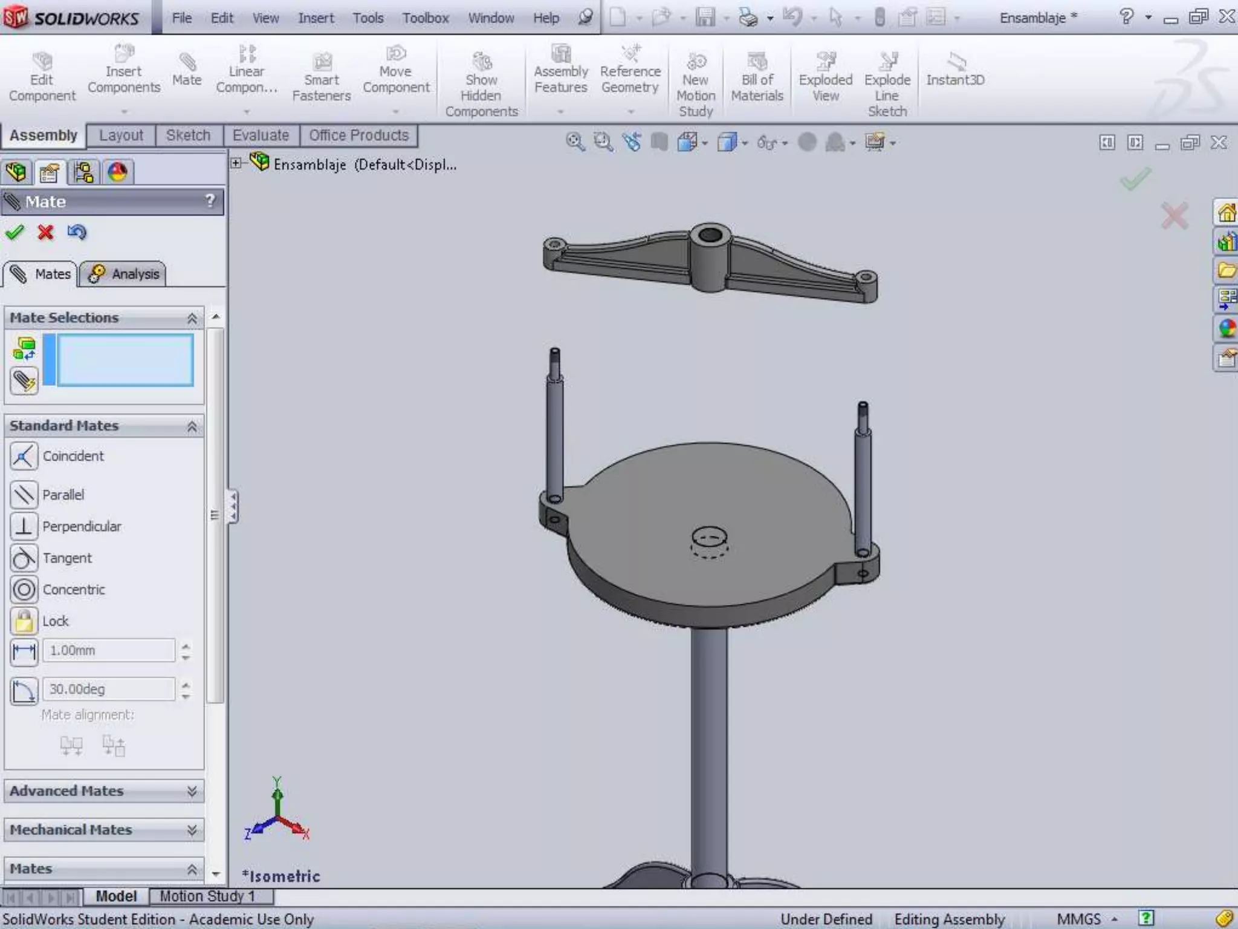Image resolution: width=1238 pixels, height=929 pixels.
Task: Click the mate distance 1.00mm field
Action: point(109,651)
